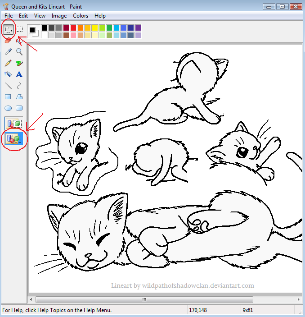The height and width of the screenshot is (317, 305).
Task: Choose the Ellipse shape tool
Action: coord(8,108)
